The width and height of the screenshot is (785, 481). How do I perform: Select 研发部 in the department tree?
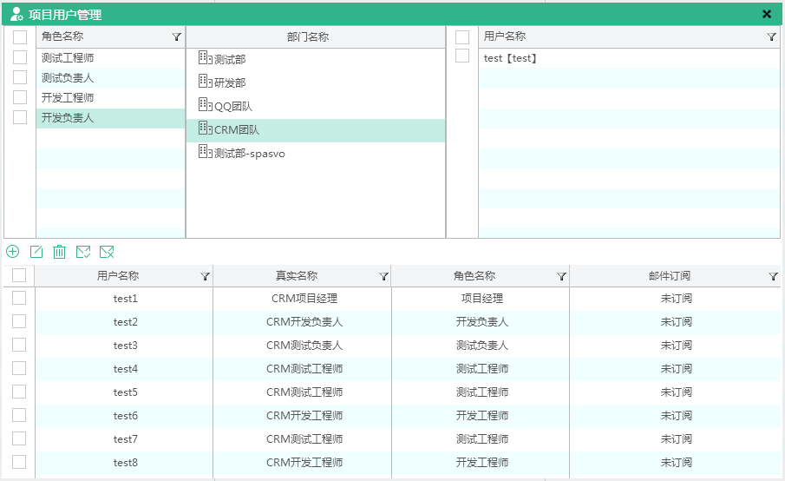(x=230, y=82)
